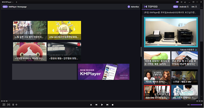204x108 pixels.
Task: Open the street walking video thumbnail
Action: [x=30, y=30]
